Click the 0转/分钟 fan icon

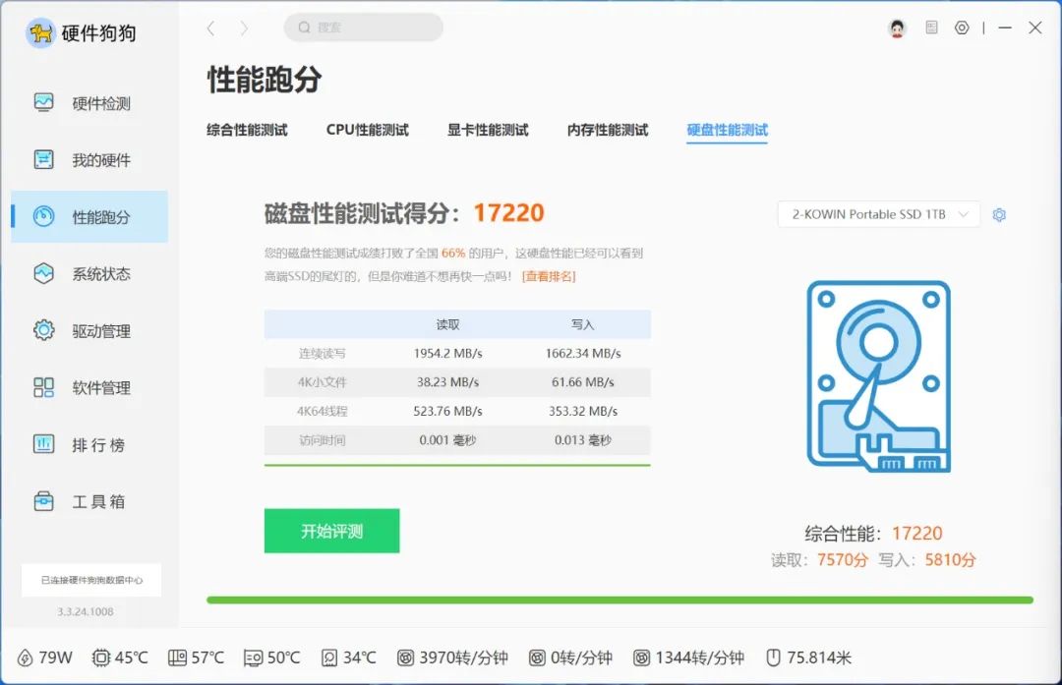pos(537,657)
